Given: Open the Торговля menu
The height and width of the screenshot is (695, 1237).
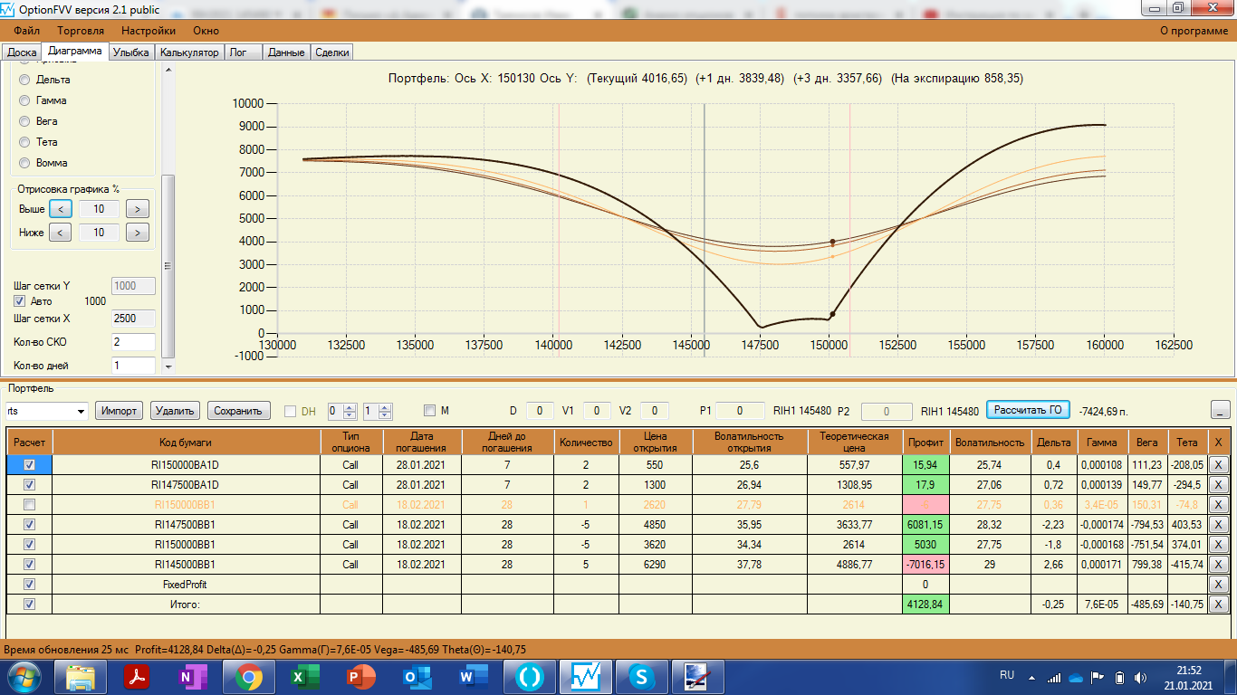Looking at the screenshot, I should coord(81,31).
